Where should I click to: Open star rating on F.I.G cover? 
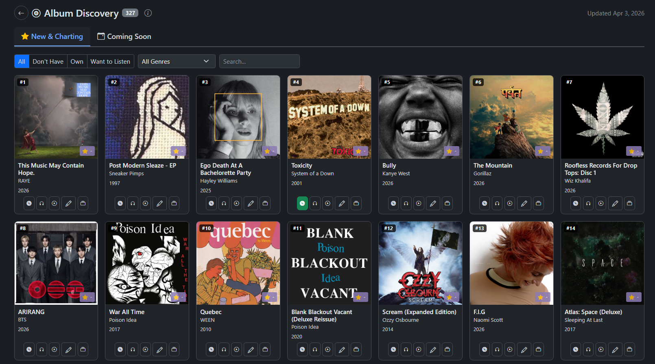(x=543, y=297)
